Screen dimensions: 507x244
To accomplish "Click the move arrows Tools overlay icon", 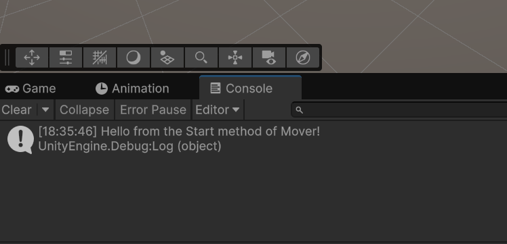I will (x=32, y=57).
